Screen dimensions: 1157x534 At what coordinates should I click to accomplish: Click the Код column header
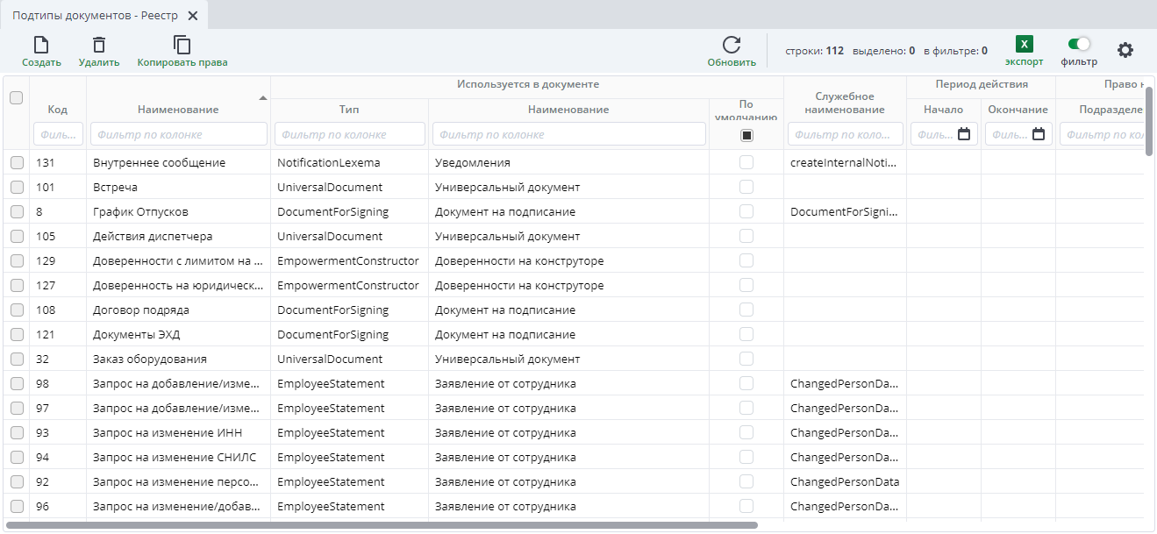pyautogui.click(x=57, y=110)
